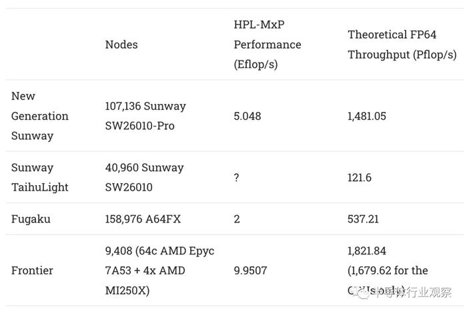
Task: Select the Sunway TaihuLight row label
Action: coord(39,177)
